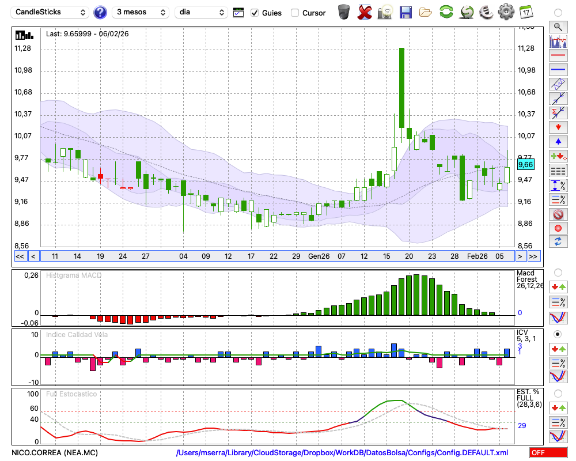Select the blue horizontal line tool
576x461 pixels.
(x=558, y=70)
